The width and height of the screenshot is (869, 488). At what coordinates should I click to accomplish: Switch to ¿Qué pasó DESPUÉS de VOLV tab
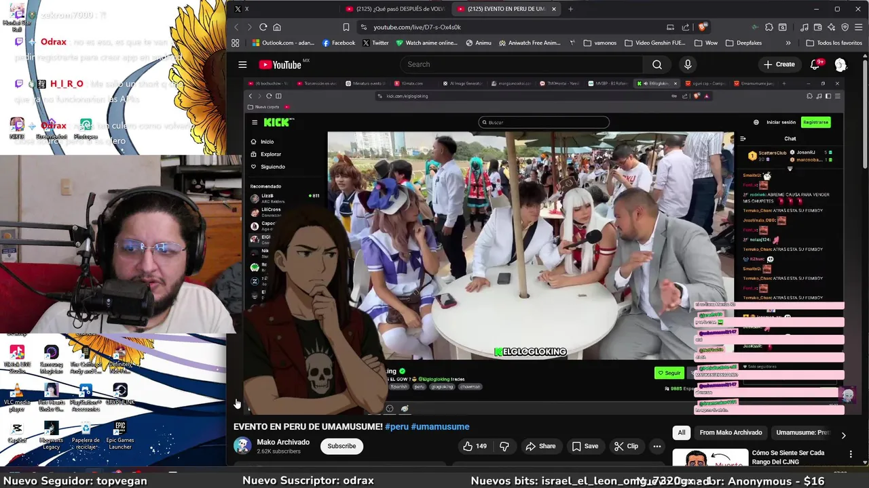(395, 9)
